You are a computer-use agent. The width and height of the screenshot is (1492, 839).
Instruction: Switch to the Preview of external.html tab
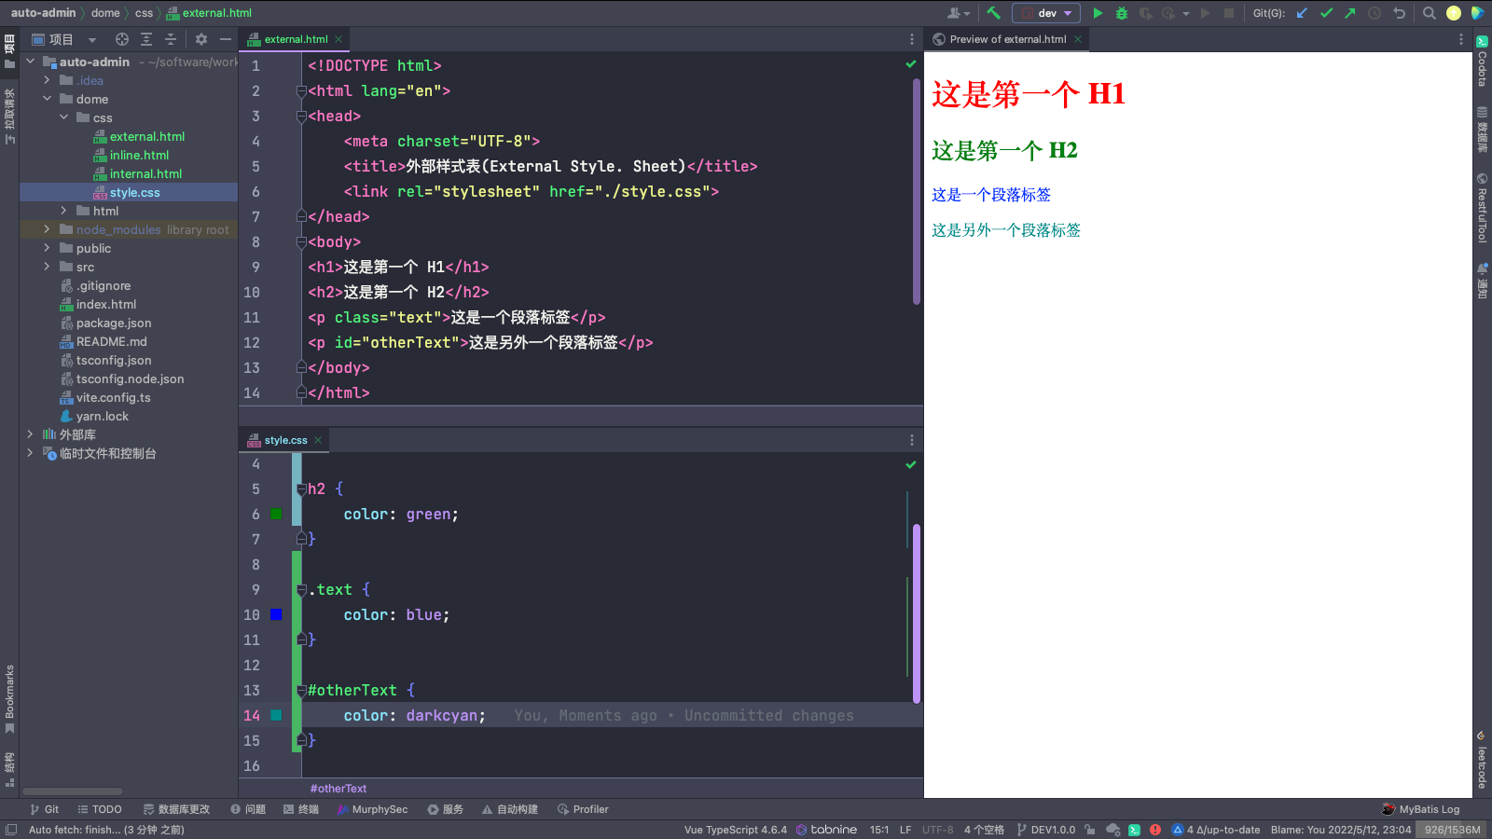point(1005,39)
